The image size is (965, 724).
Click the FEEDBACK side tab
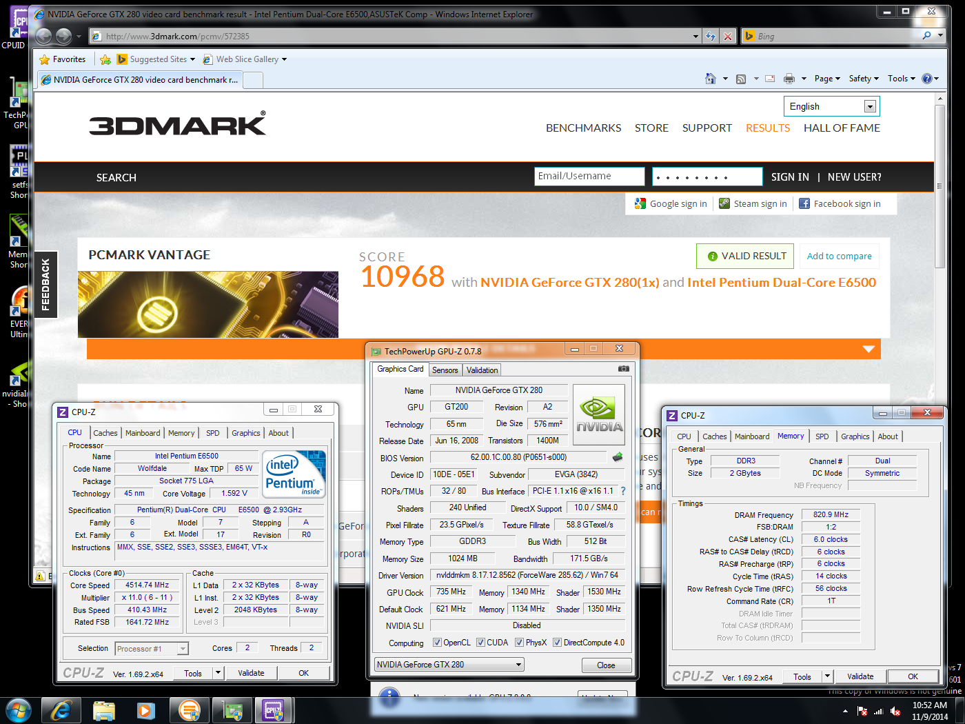45,285
